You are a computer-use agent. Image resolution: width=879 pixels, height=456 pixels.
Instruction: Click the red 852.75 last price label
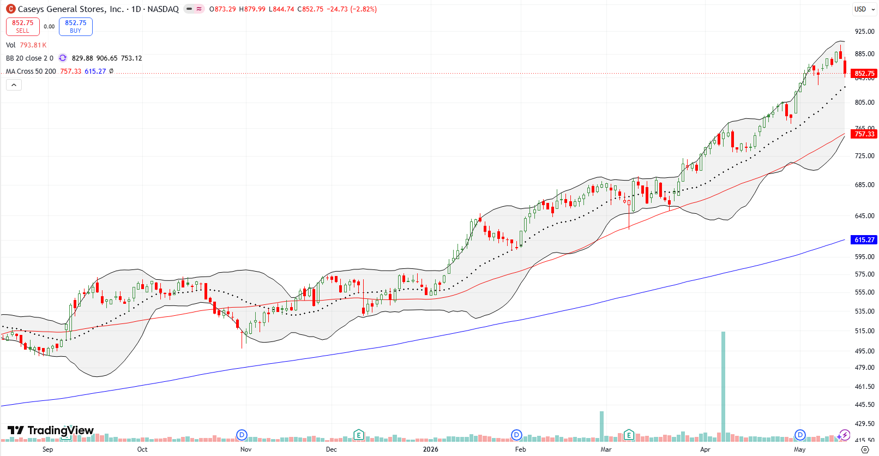(x=864, y=73)
